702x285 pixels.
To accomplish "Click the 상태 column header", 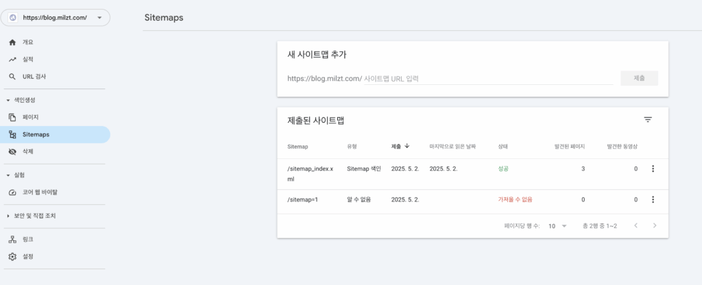I will tap(503, 147).
